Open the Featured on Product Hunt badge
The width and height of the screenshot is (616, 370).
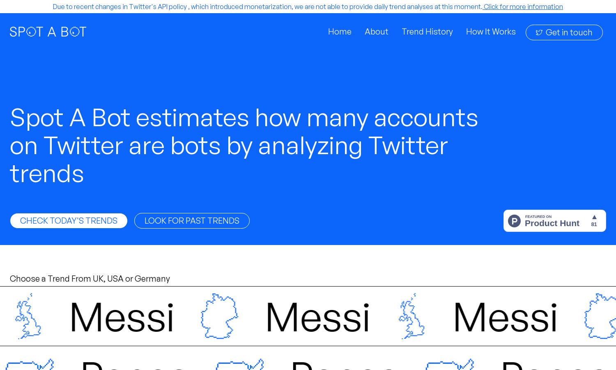pos(555,221)
